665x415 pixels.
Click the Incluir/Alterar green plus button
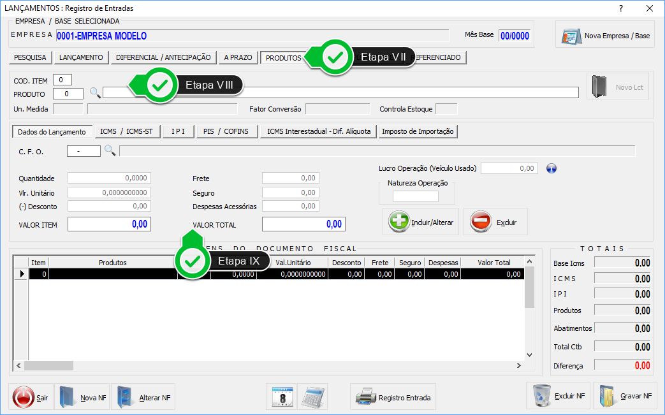[421, 222]
